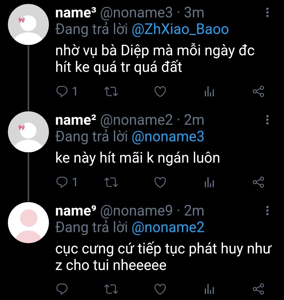Open the @ZhXiao_Baoo profile link
This screenshot has height=300, width=284.
click(x=180, y=29)
